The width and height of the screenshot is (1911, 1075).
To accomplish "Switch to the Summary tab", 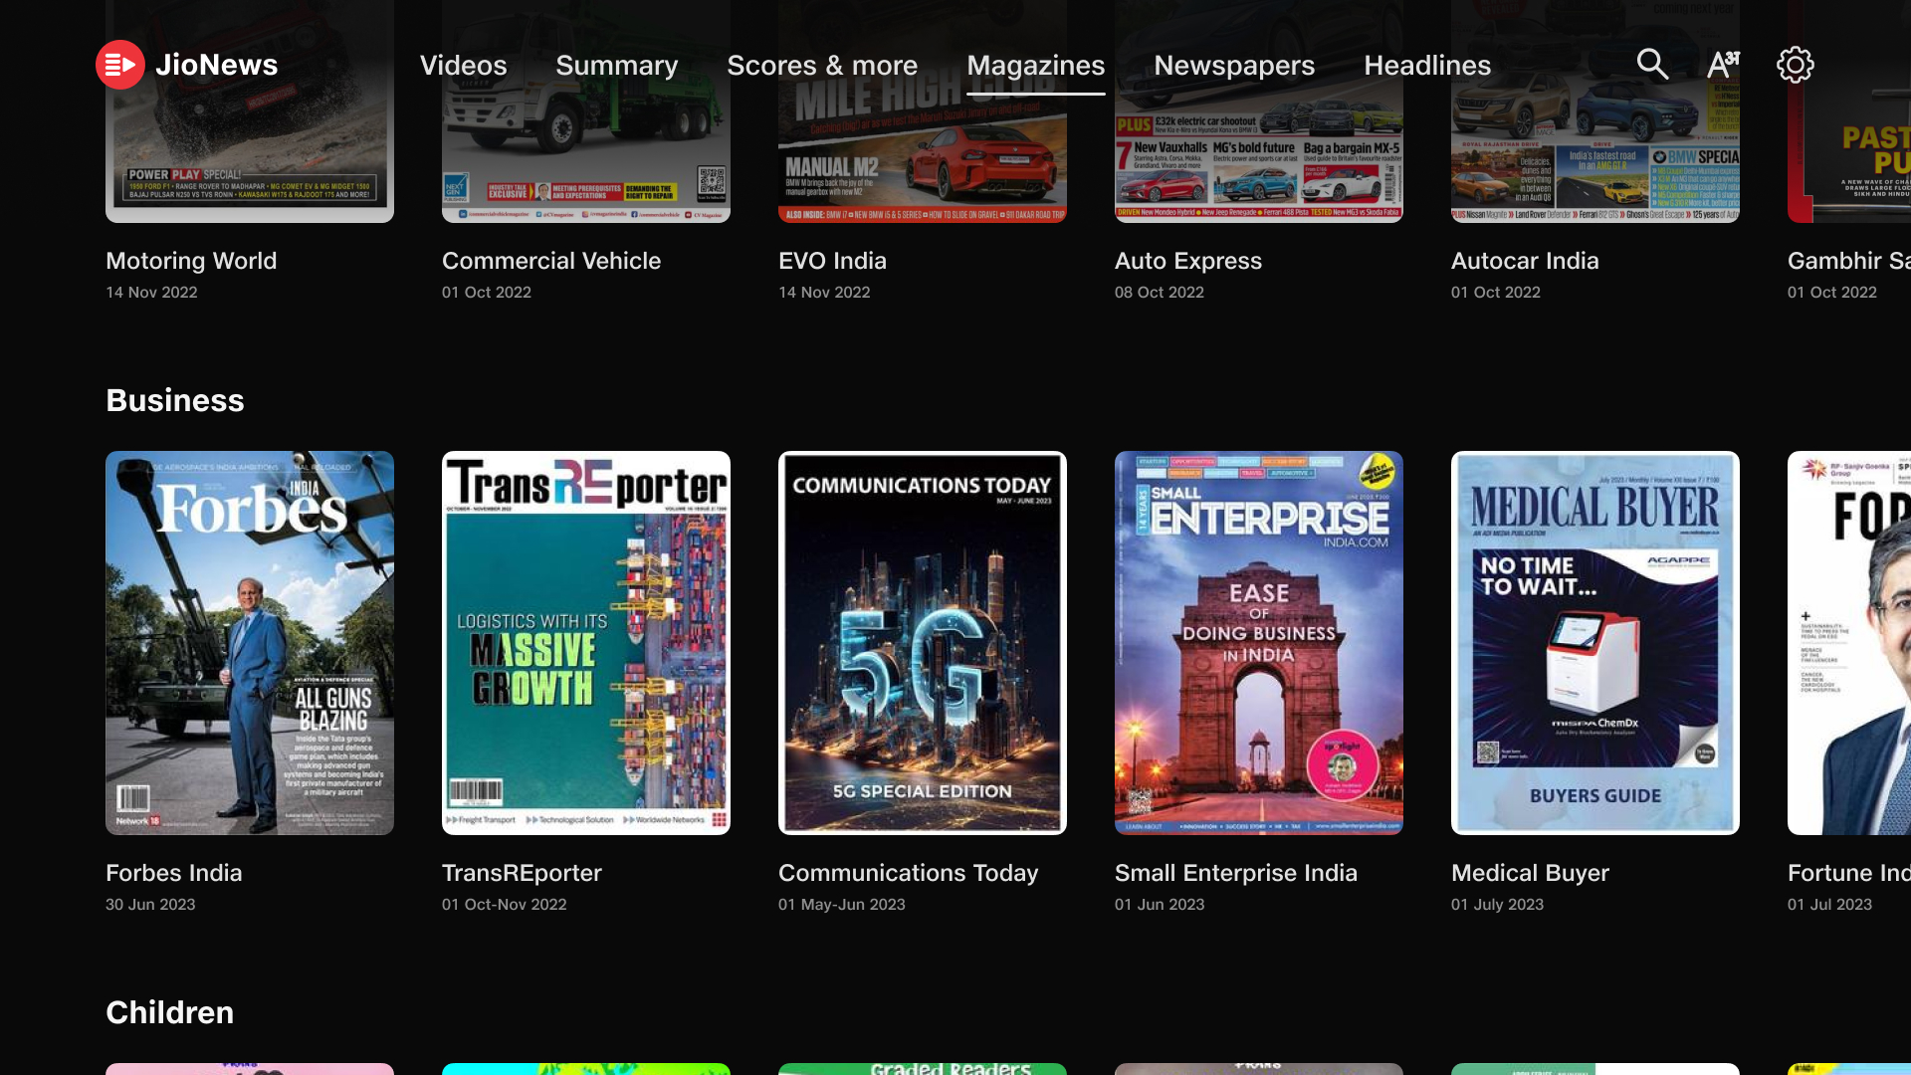I will coord(617,66).
